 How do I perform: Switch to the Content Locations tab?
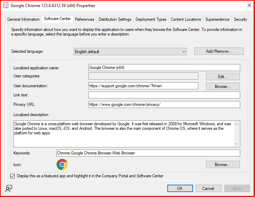[x=186, y=19]
